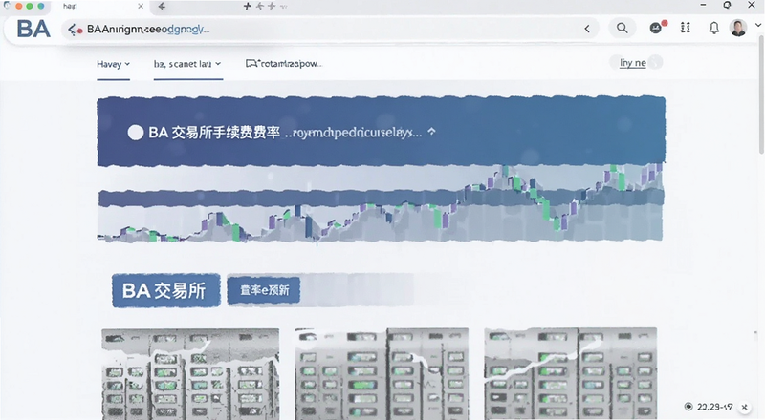Click the candlestick chart banner image
Image resolution: width=765 pixels, height=420 pixels.
[x=381, y=202]
